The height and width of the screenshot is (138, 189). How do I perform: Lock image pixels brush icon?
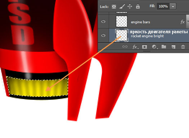(122, 6)
